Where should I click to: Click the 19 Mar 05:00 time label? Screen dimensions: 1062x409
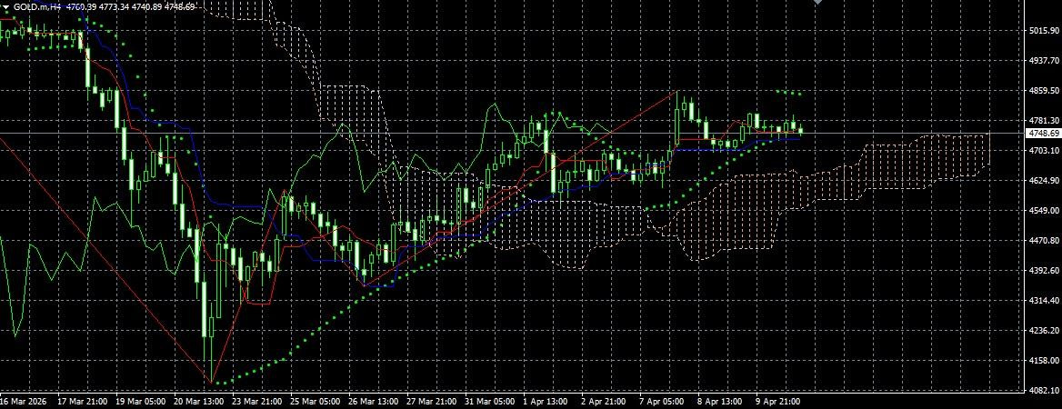[x=141, y=402]
